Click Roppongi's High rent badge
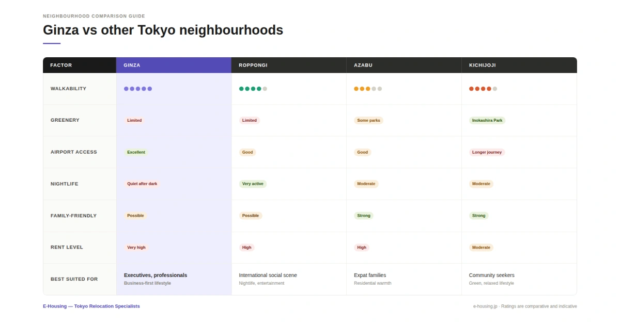This screenshot has width=620, height=325. pyautogui.click(x=247, y=247)
